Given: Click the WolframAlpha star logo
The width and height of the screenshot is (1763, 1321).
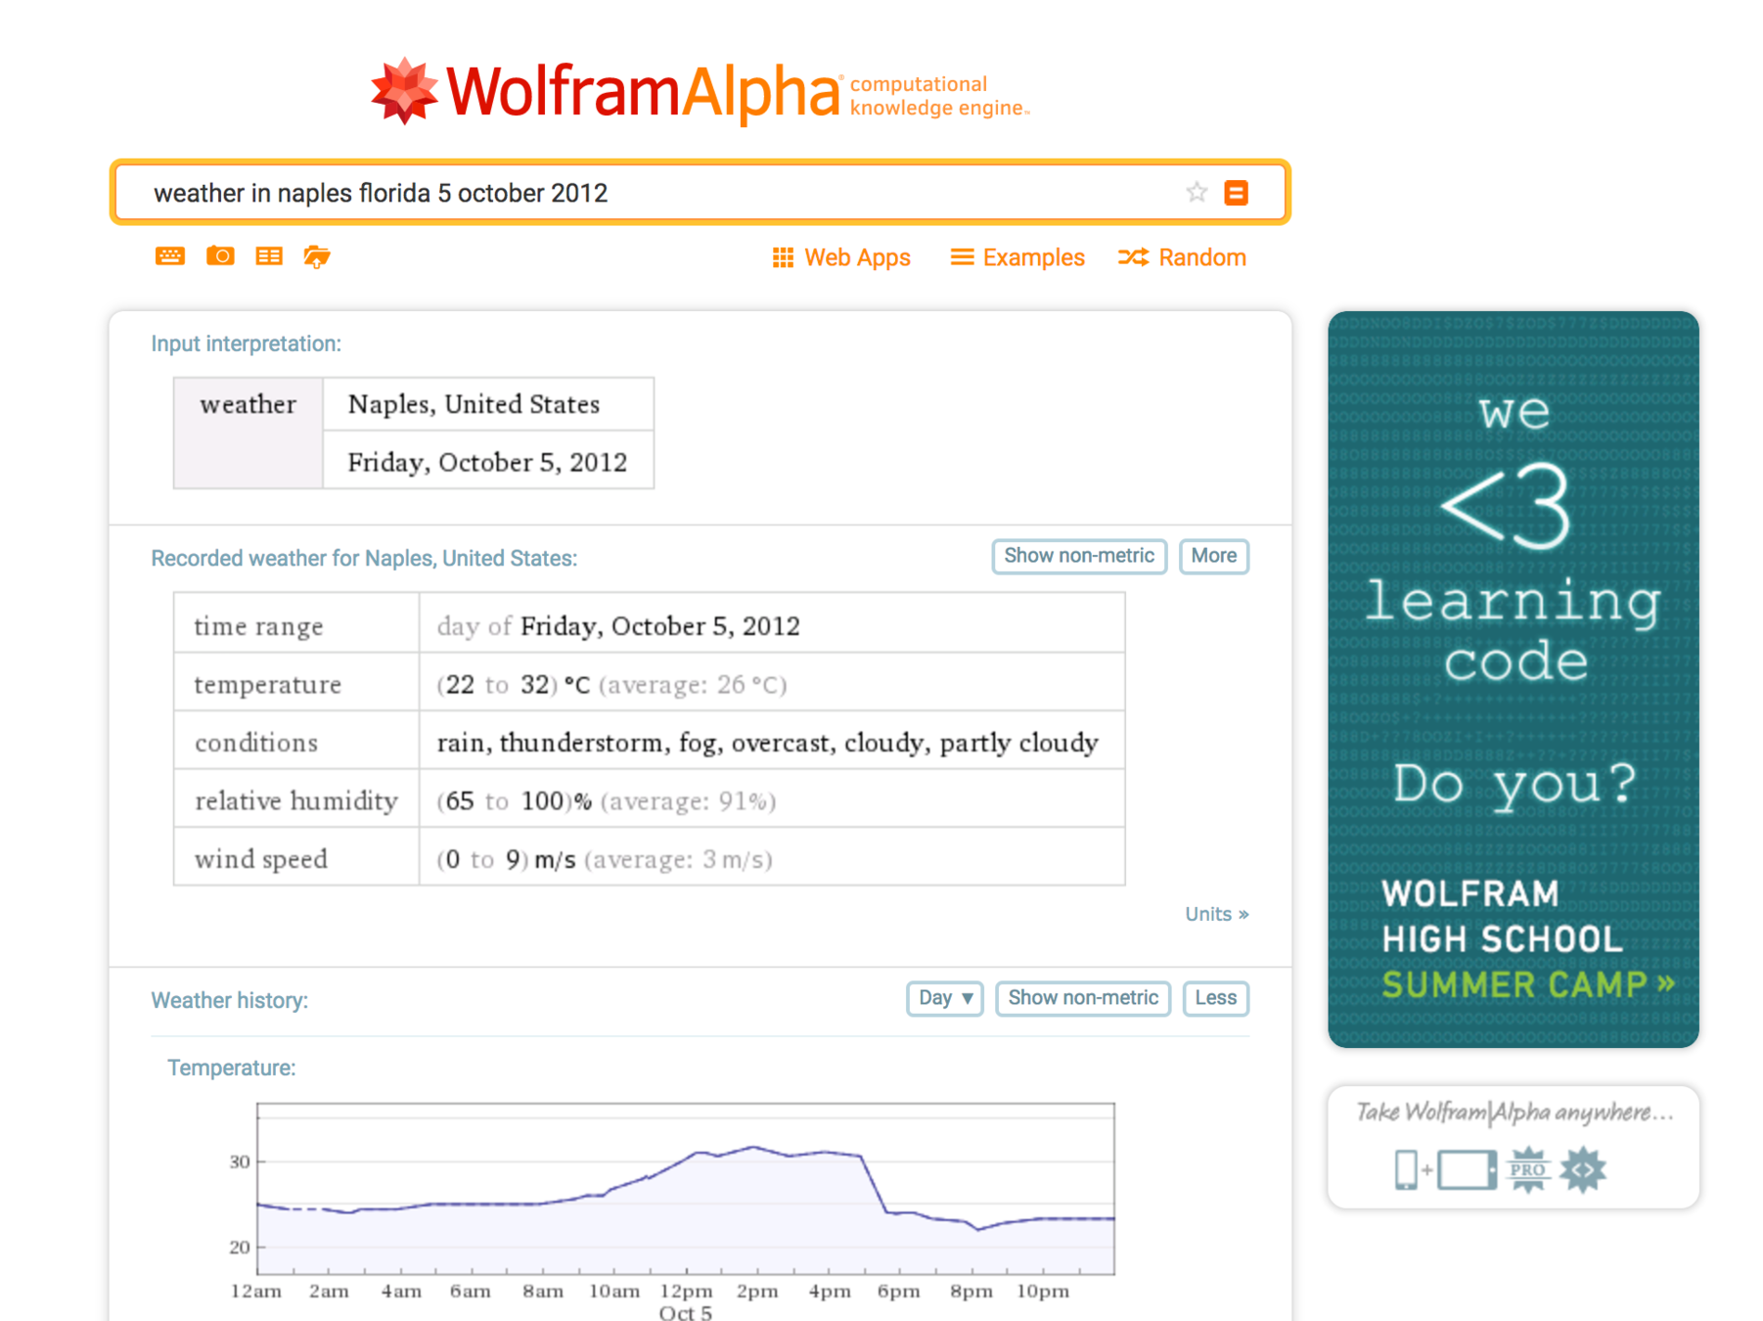Looking at the screenshot, I should point(404,91).
